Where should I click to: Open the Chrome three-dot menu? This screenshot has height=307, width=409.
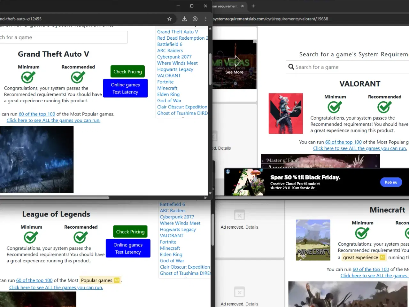(x=206, y=19)
